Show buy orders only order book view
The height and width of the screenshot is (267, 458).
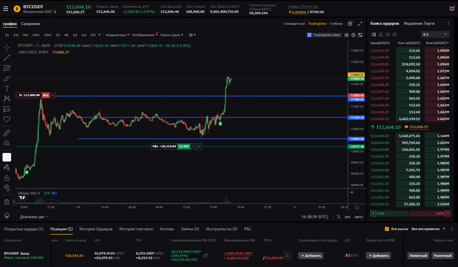tap(388, 34)
